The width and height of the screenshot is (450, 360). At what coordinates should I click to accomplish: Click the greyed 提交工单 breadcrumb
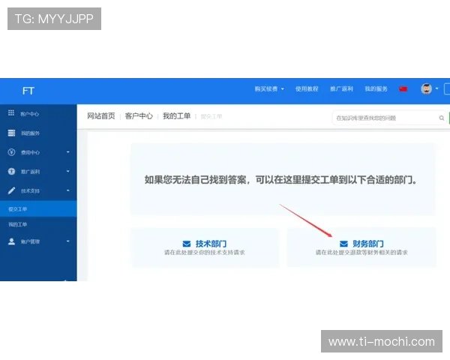point(211,116)
